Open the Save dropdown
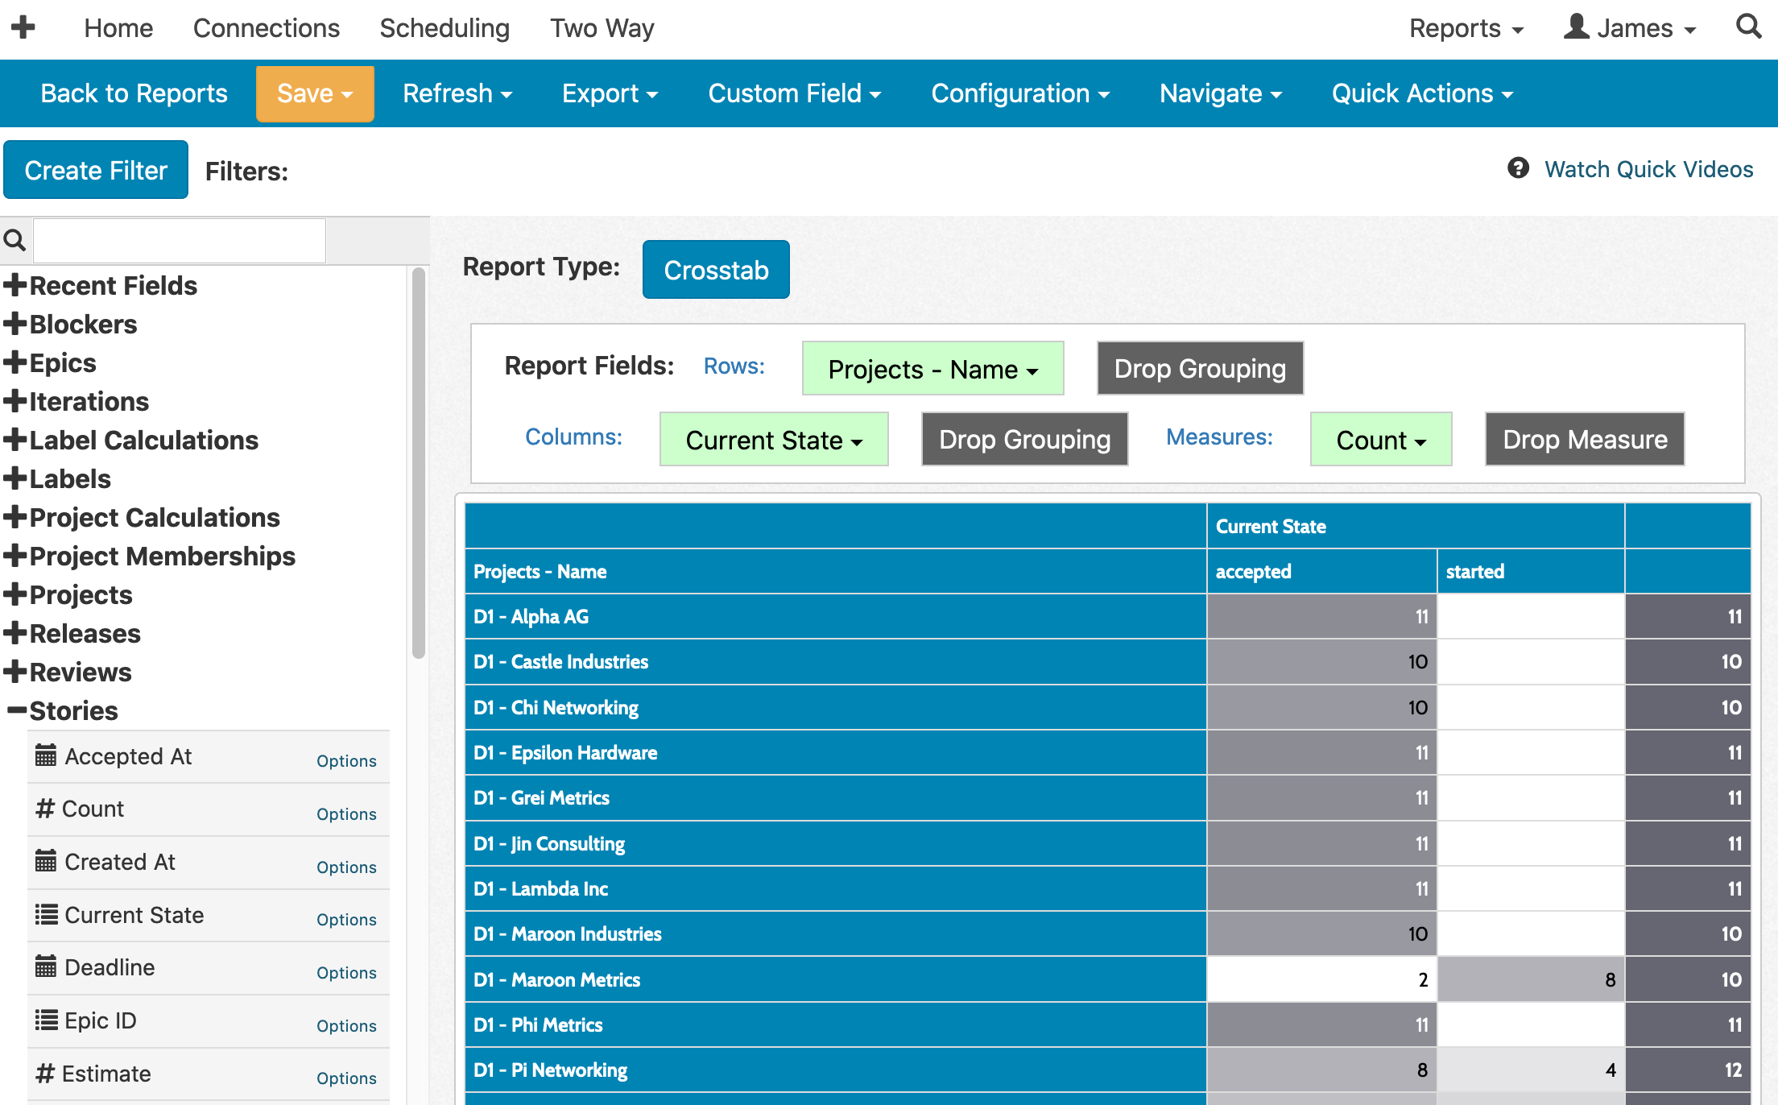1778x1105 pixels. [x=315, y=93]
